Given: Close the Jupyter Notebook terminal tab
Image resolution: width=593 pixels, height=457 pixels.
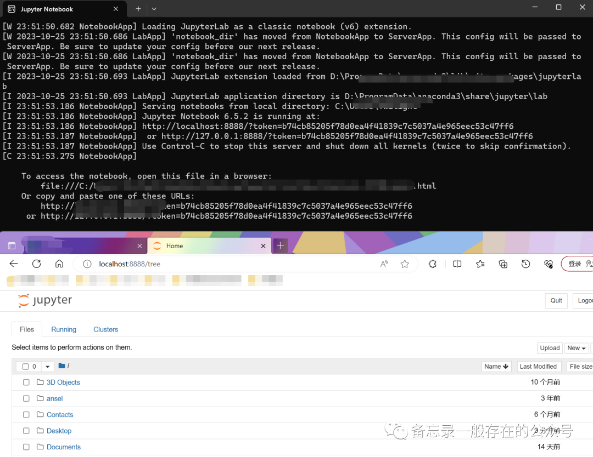Looking at the screenshot, I should [116, 9].
